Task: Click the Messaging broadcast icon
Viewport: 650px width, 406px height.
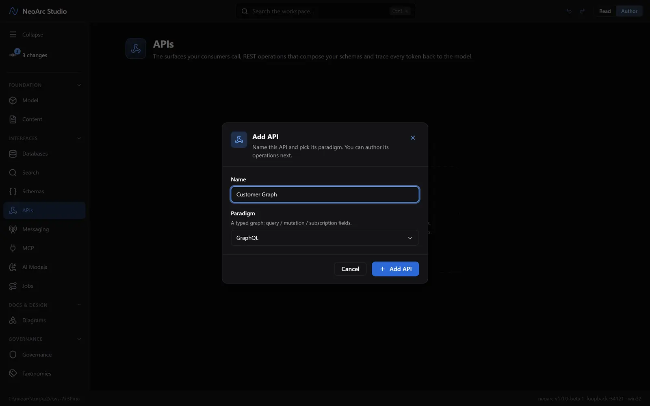Action: (13, 229)
